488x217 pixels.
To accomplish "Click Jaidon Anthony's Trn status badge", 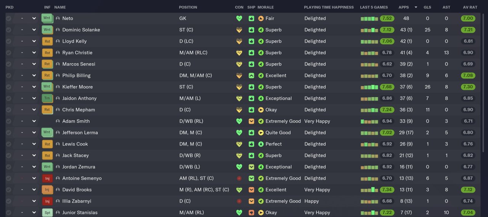I will 47,98.
